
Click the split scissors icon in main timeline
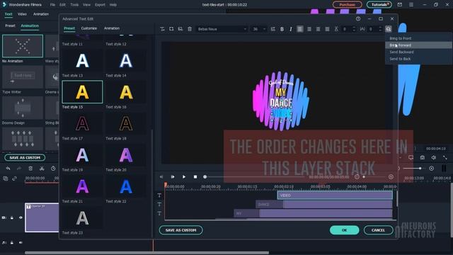pos(42,169)
